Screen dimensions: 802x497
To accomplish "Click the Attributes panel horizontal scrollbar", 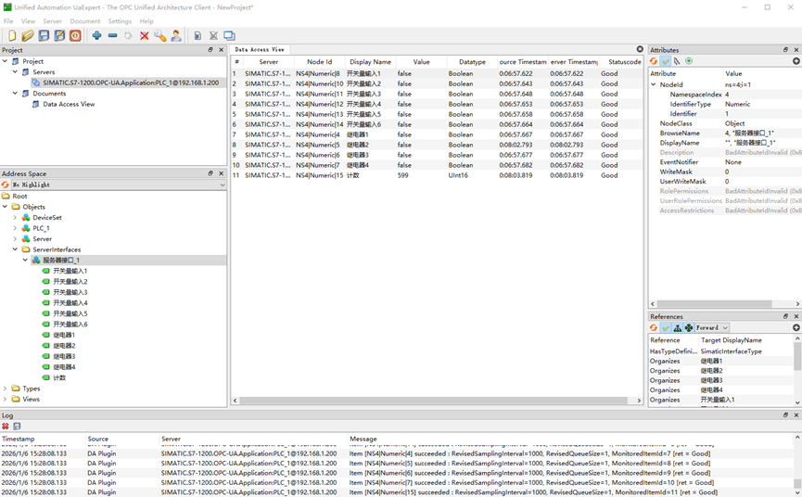I will pos(714,304).
